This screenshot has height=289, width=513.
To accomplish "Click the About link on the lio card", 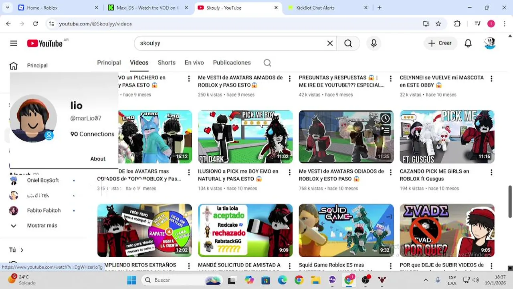I will point(98,159).
